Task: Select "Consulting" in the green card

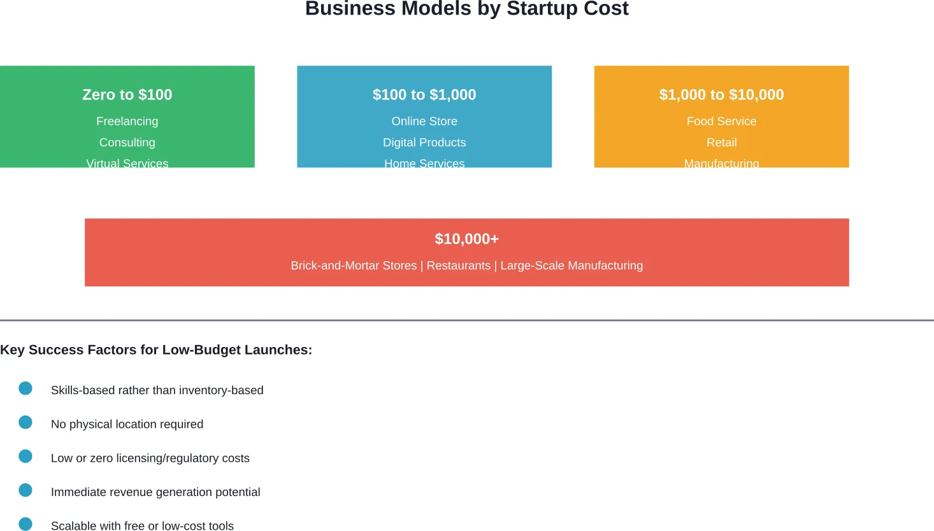Action: (x=127, y=143)
